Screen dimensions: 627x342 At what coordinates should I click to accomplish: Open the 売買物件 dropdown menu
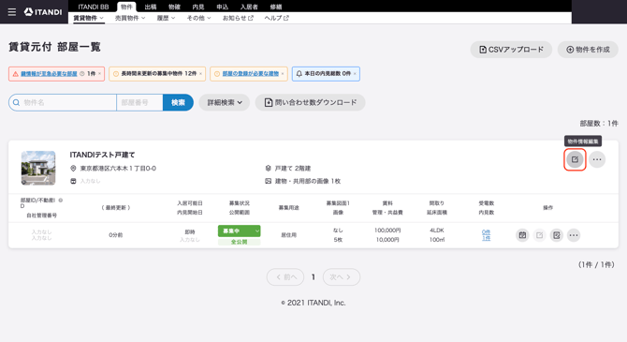click(130, 18)
